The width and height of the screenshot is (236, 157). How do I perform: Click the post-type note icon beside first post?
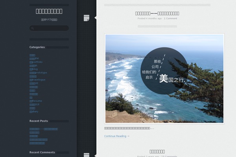tap(87, 18)
